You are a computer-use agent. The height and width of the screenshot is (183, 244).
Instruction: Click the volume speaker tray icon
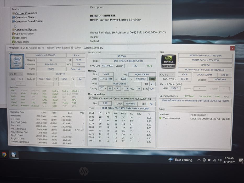(x=220, y=160)
